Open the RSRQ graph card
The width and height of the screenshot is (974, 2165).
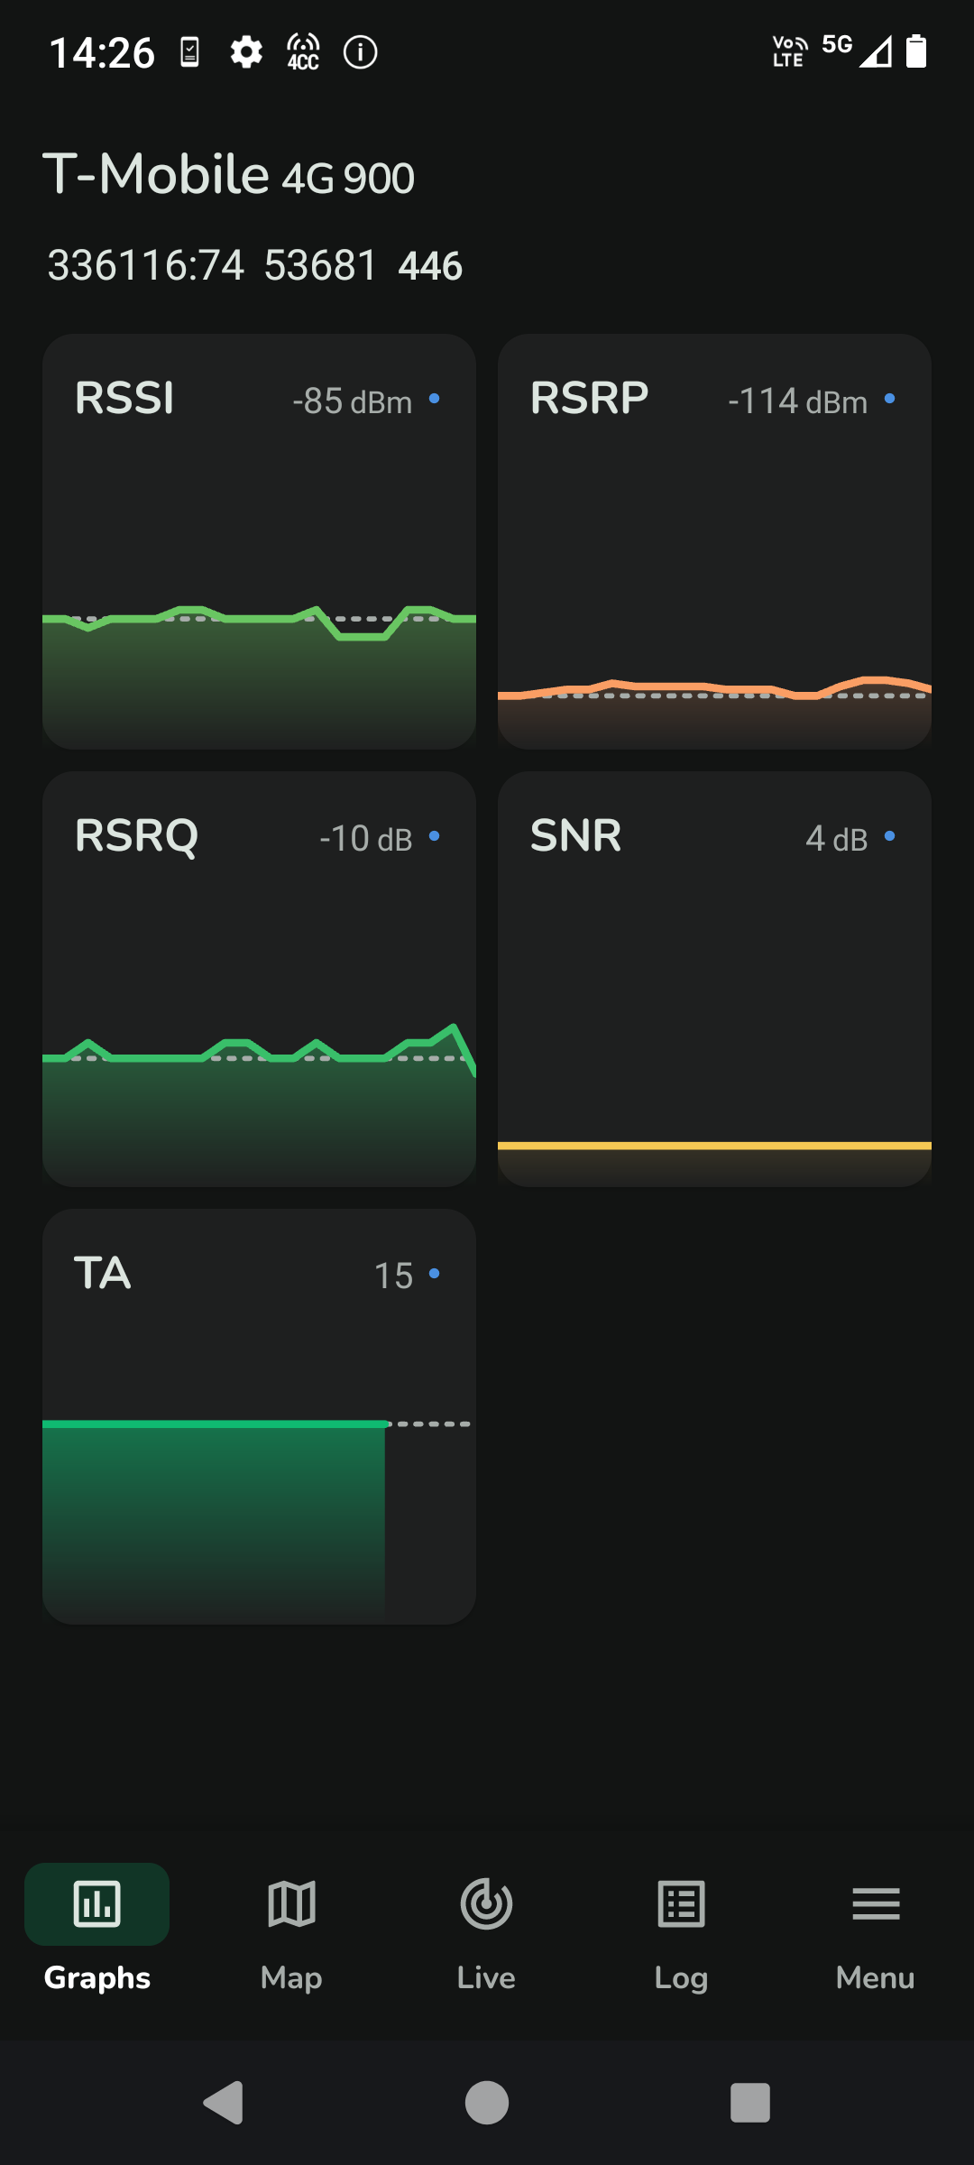click(x=259, y=979)
